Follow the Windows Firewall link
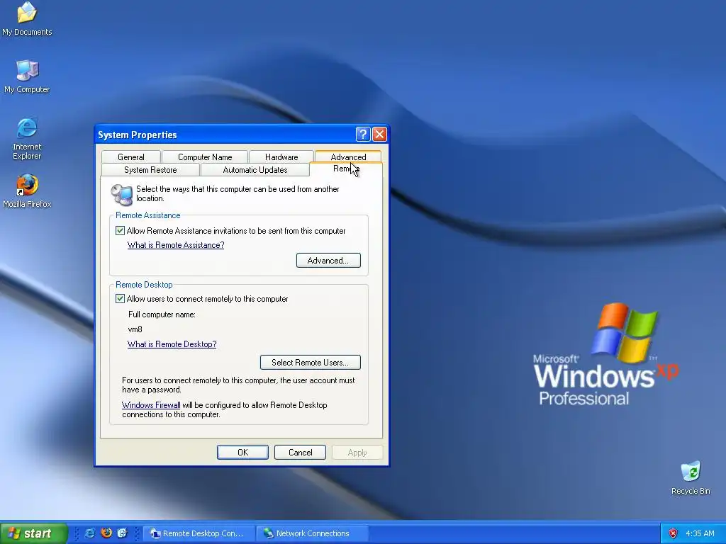 (x=151, y=404)
